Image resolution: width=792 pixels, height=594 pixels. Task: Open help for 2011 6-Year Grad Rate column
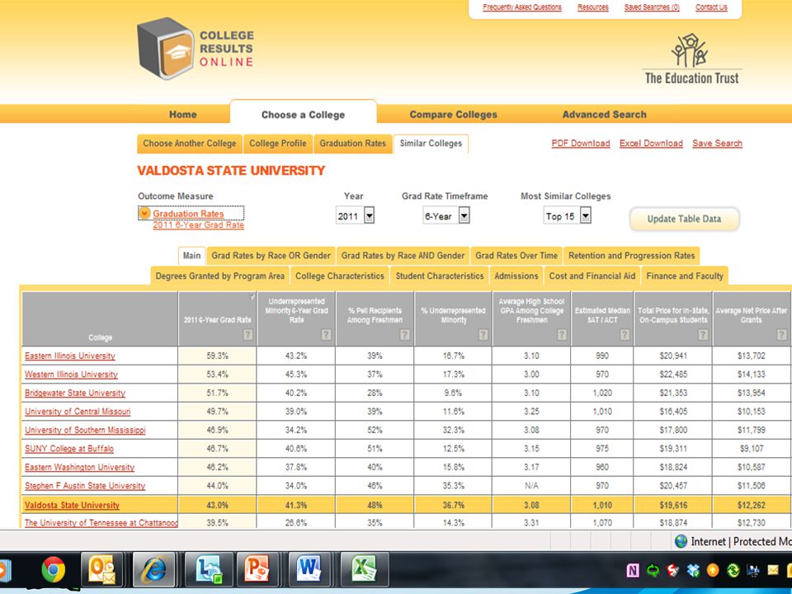tap(247, 335)
